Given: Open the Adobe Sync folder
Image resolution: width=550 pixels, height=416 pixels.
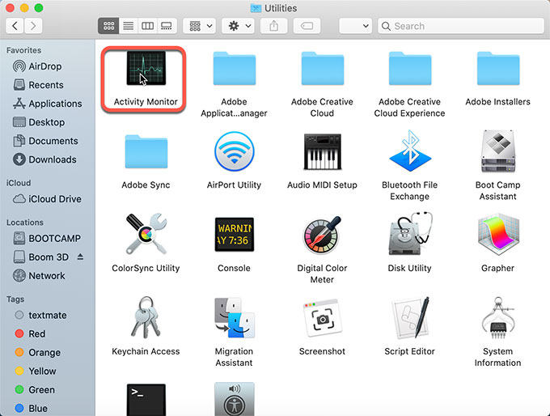Looking at the screenshot, I should click(146, 151).
